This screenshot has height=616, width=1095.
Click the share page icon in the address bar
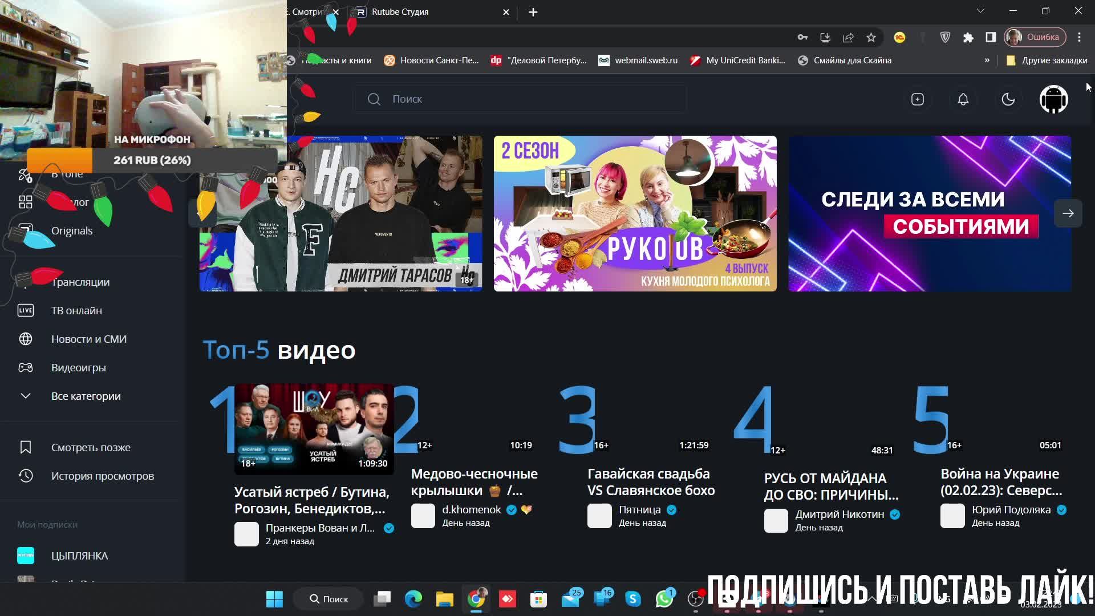pyautogui.click(x=848, y=38)
